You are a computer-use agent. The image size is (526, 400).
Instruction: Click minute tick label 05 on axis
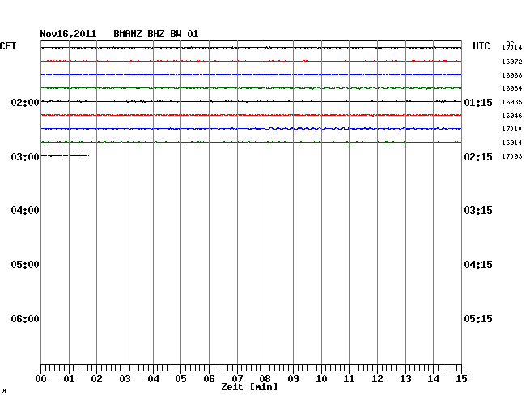(180, 379)
